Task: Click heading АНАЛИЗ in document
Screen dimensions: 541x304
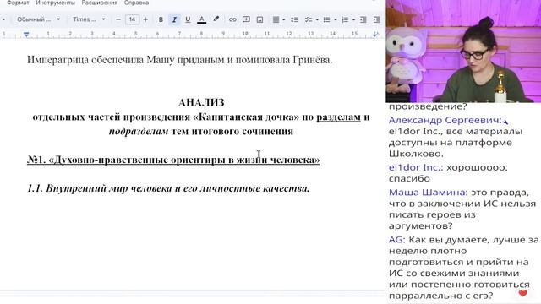Action: (201, 102)
